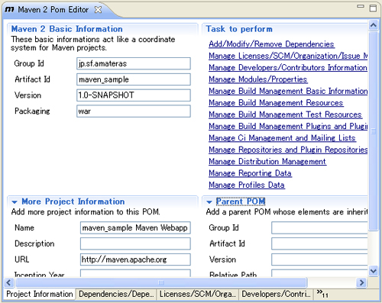Screen dimensions: 382x303
Task: Maximize the editor view
Action: coord(373,8)
